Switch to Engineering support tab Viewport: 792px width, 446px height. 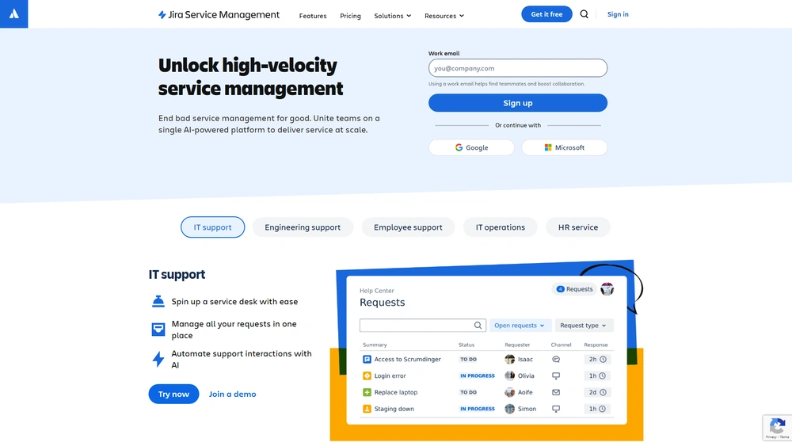(x=303, y=227)
